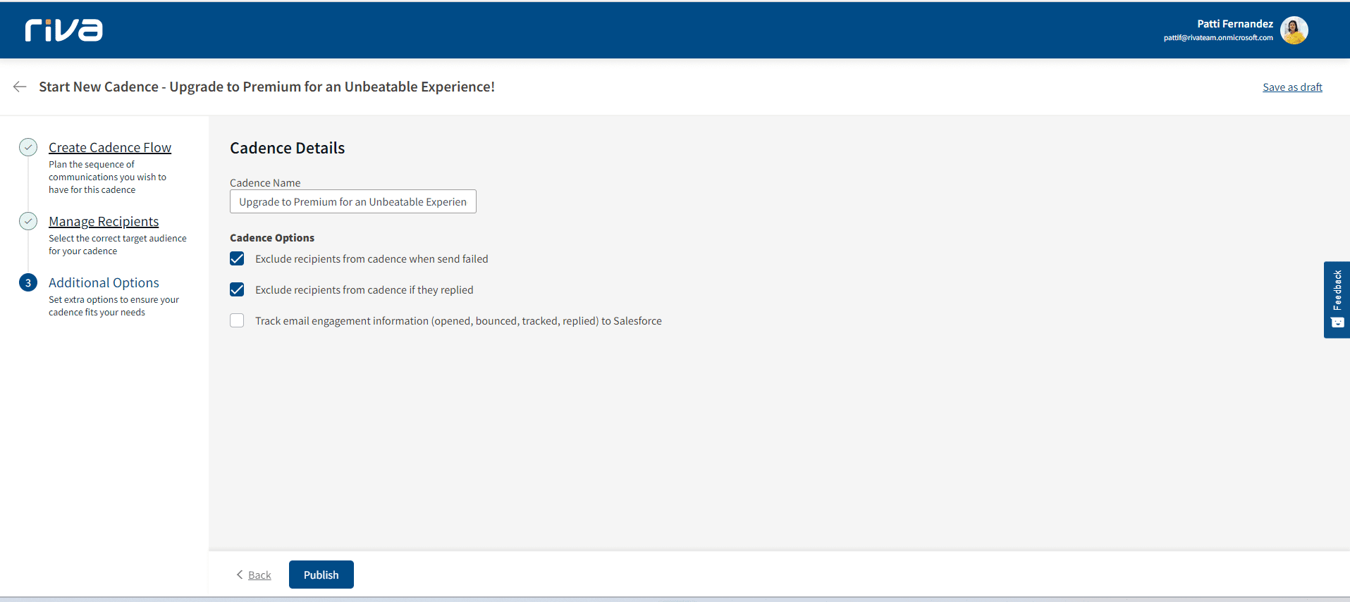Select the Additional Options step
Screen dimensions: 1350x602
(104, 282)
